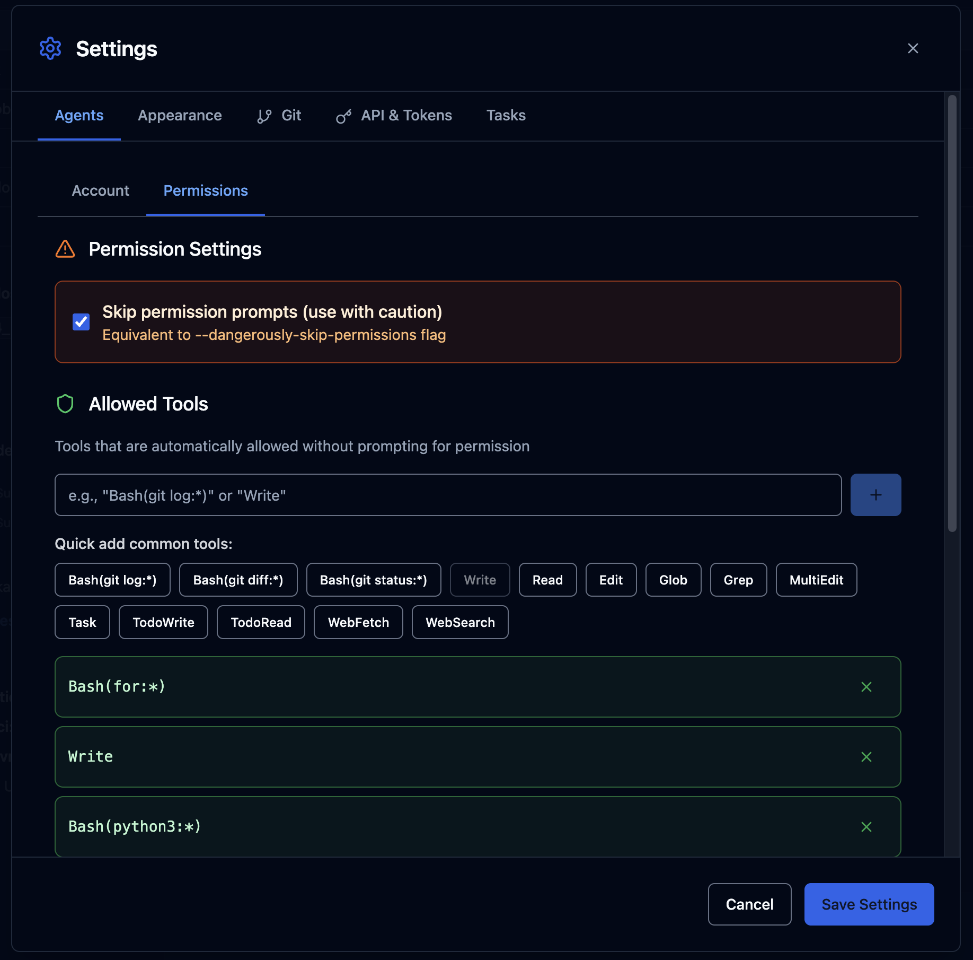Switch to the Appearance tab
The width and height of the screenshot is (973, 960).
pyautogui.click(x=180, y=116)
